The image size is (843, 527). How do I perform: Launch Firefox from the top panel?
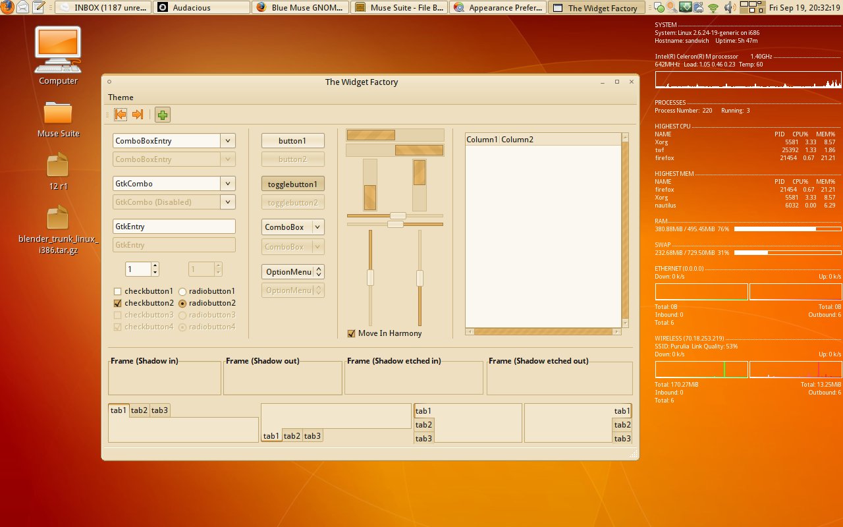tap(7, 7)
